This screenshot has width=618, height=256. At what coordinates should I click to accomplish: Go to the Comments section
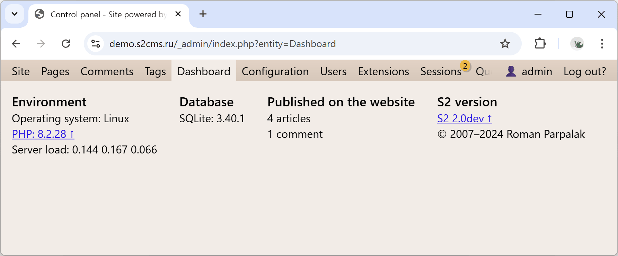click(107, 71)
